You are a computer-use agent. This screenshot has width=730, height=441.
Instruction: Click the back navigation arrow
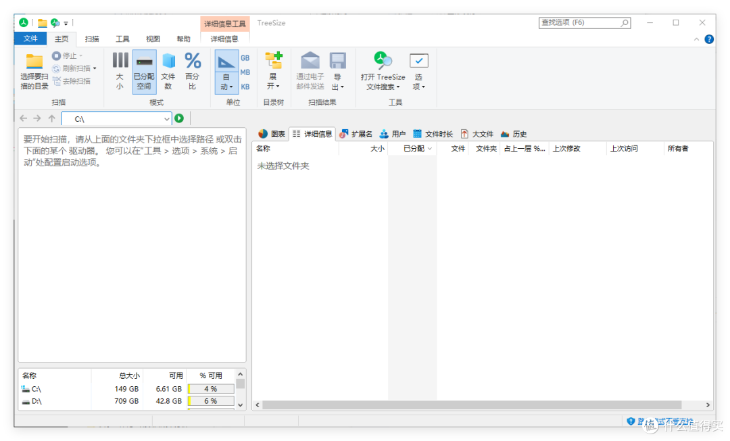tap(24, 119)
